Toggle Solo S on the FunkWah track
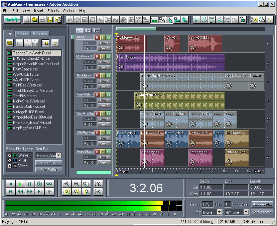Viewport: 277px width, 226px height. point(103,95)
